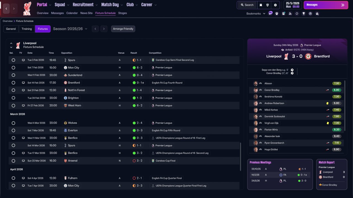Select the Brighton 24 Feb fixture circle

13,98
